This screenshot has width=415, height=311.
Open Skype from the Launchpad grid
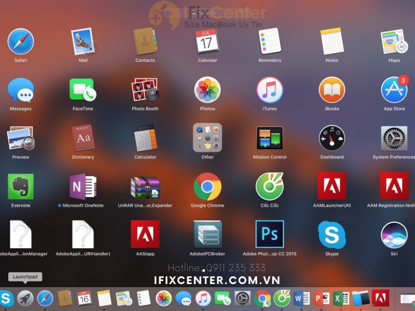pyautogui.click(x=332, y=235)
